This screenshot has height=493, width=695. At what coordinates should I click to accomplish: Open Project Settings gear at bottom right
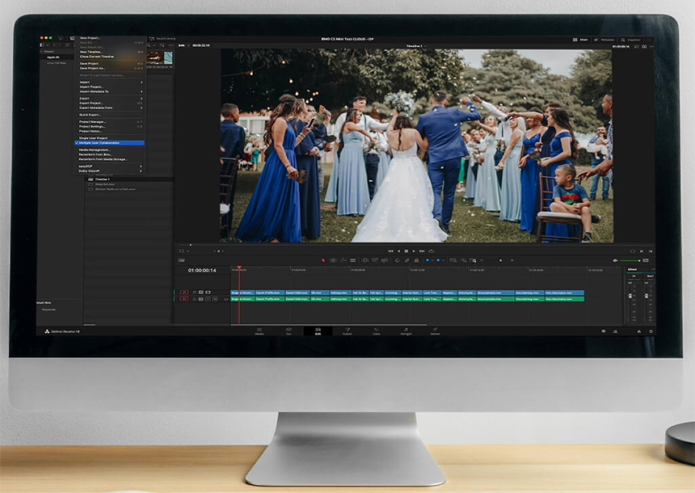coord(650,331)
